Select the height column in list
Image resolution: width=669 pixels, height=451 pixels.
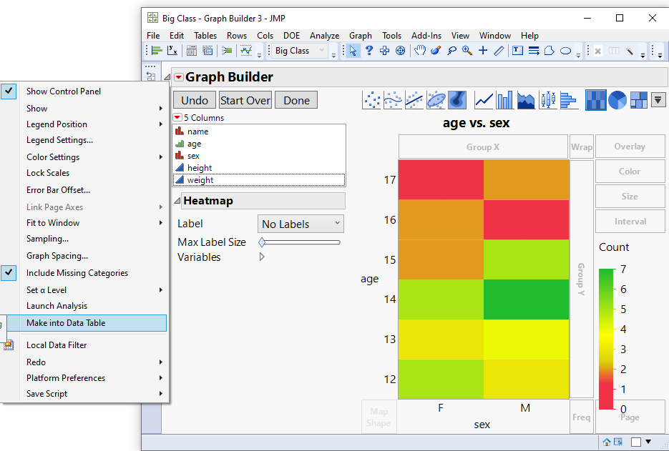(x=259, y=168)
